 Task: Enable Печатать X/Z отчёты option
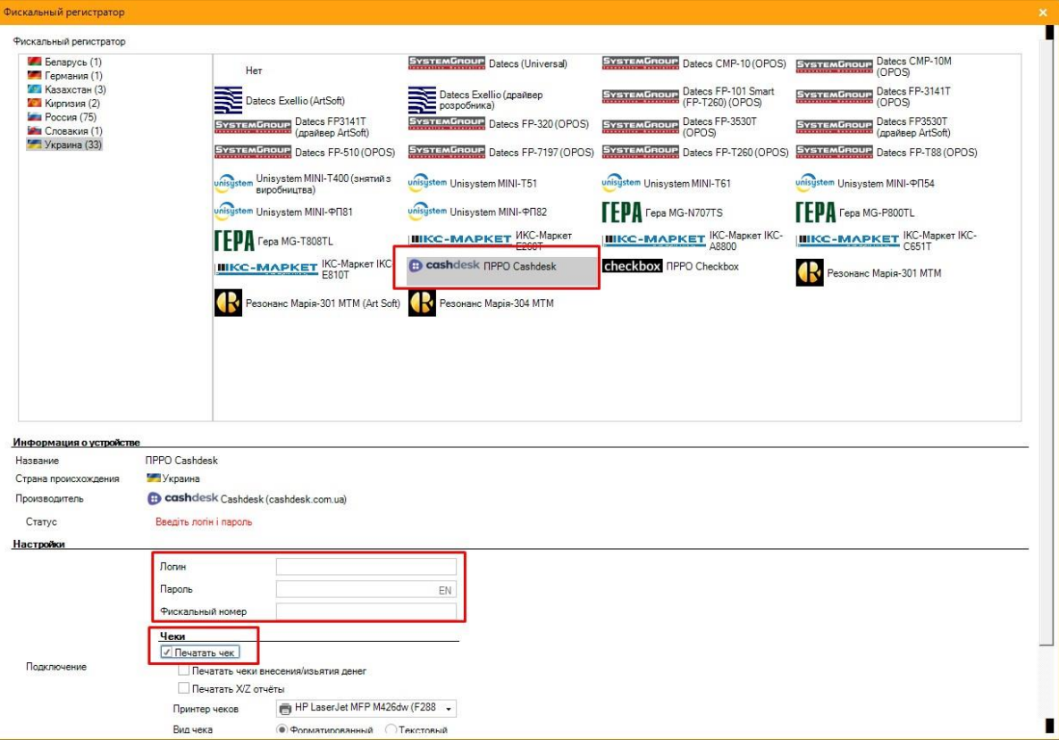(184, 689)
